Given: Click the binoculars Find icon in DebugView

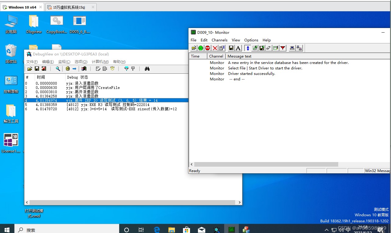Looking at the screenshot, I should [x=147, y=69].
